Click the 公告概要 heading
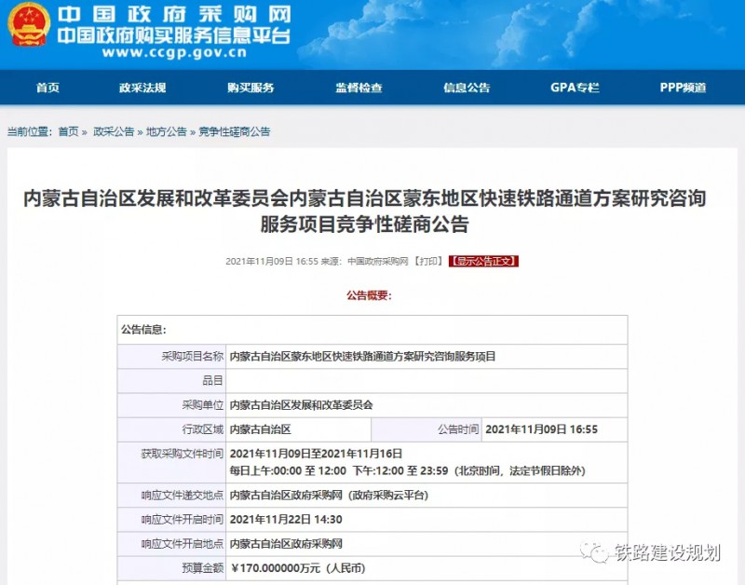Image resolution: width=745 pixels, height=585 pixels. click(369, 295)
